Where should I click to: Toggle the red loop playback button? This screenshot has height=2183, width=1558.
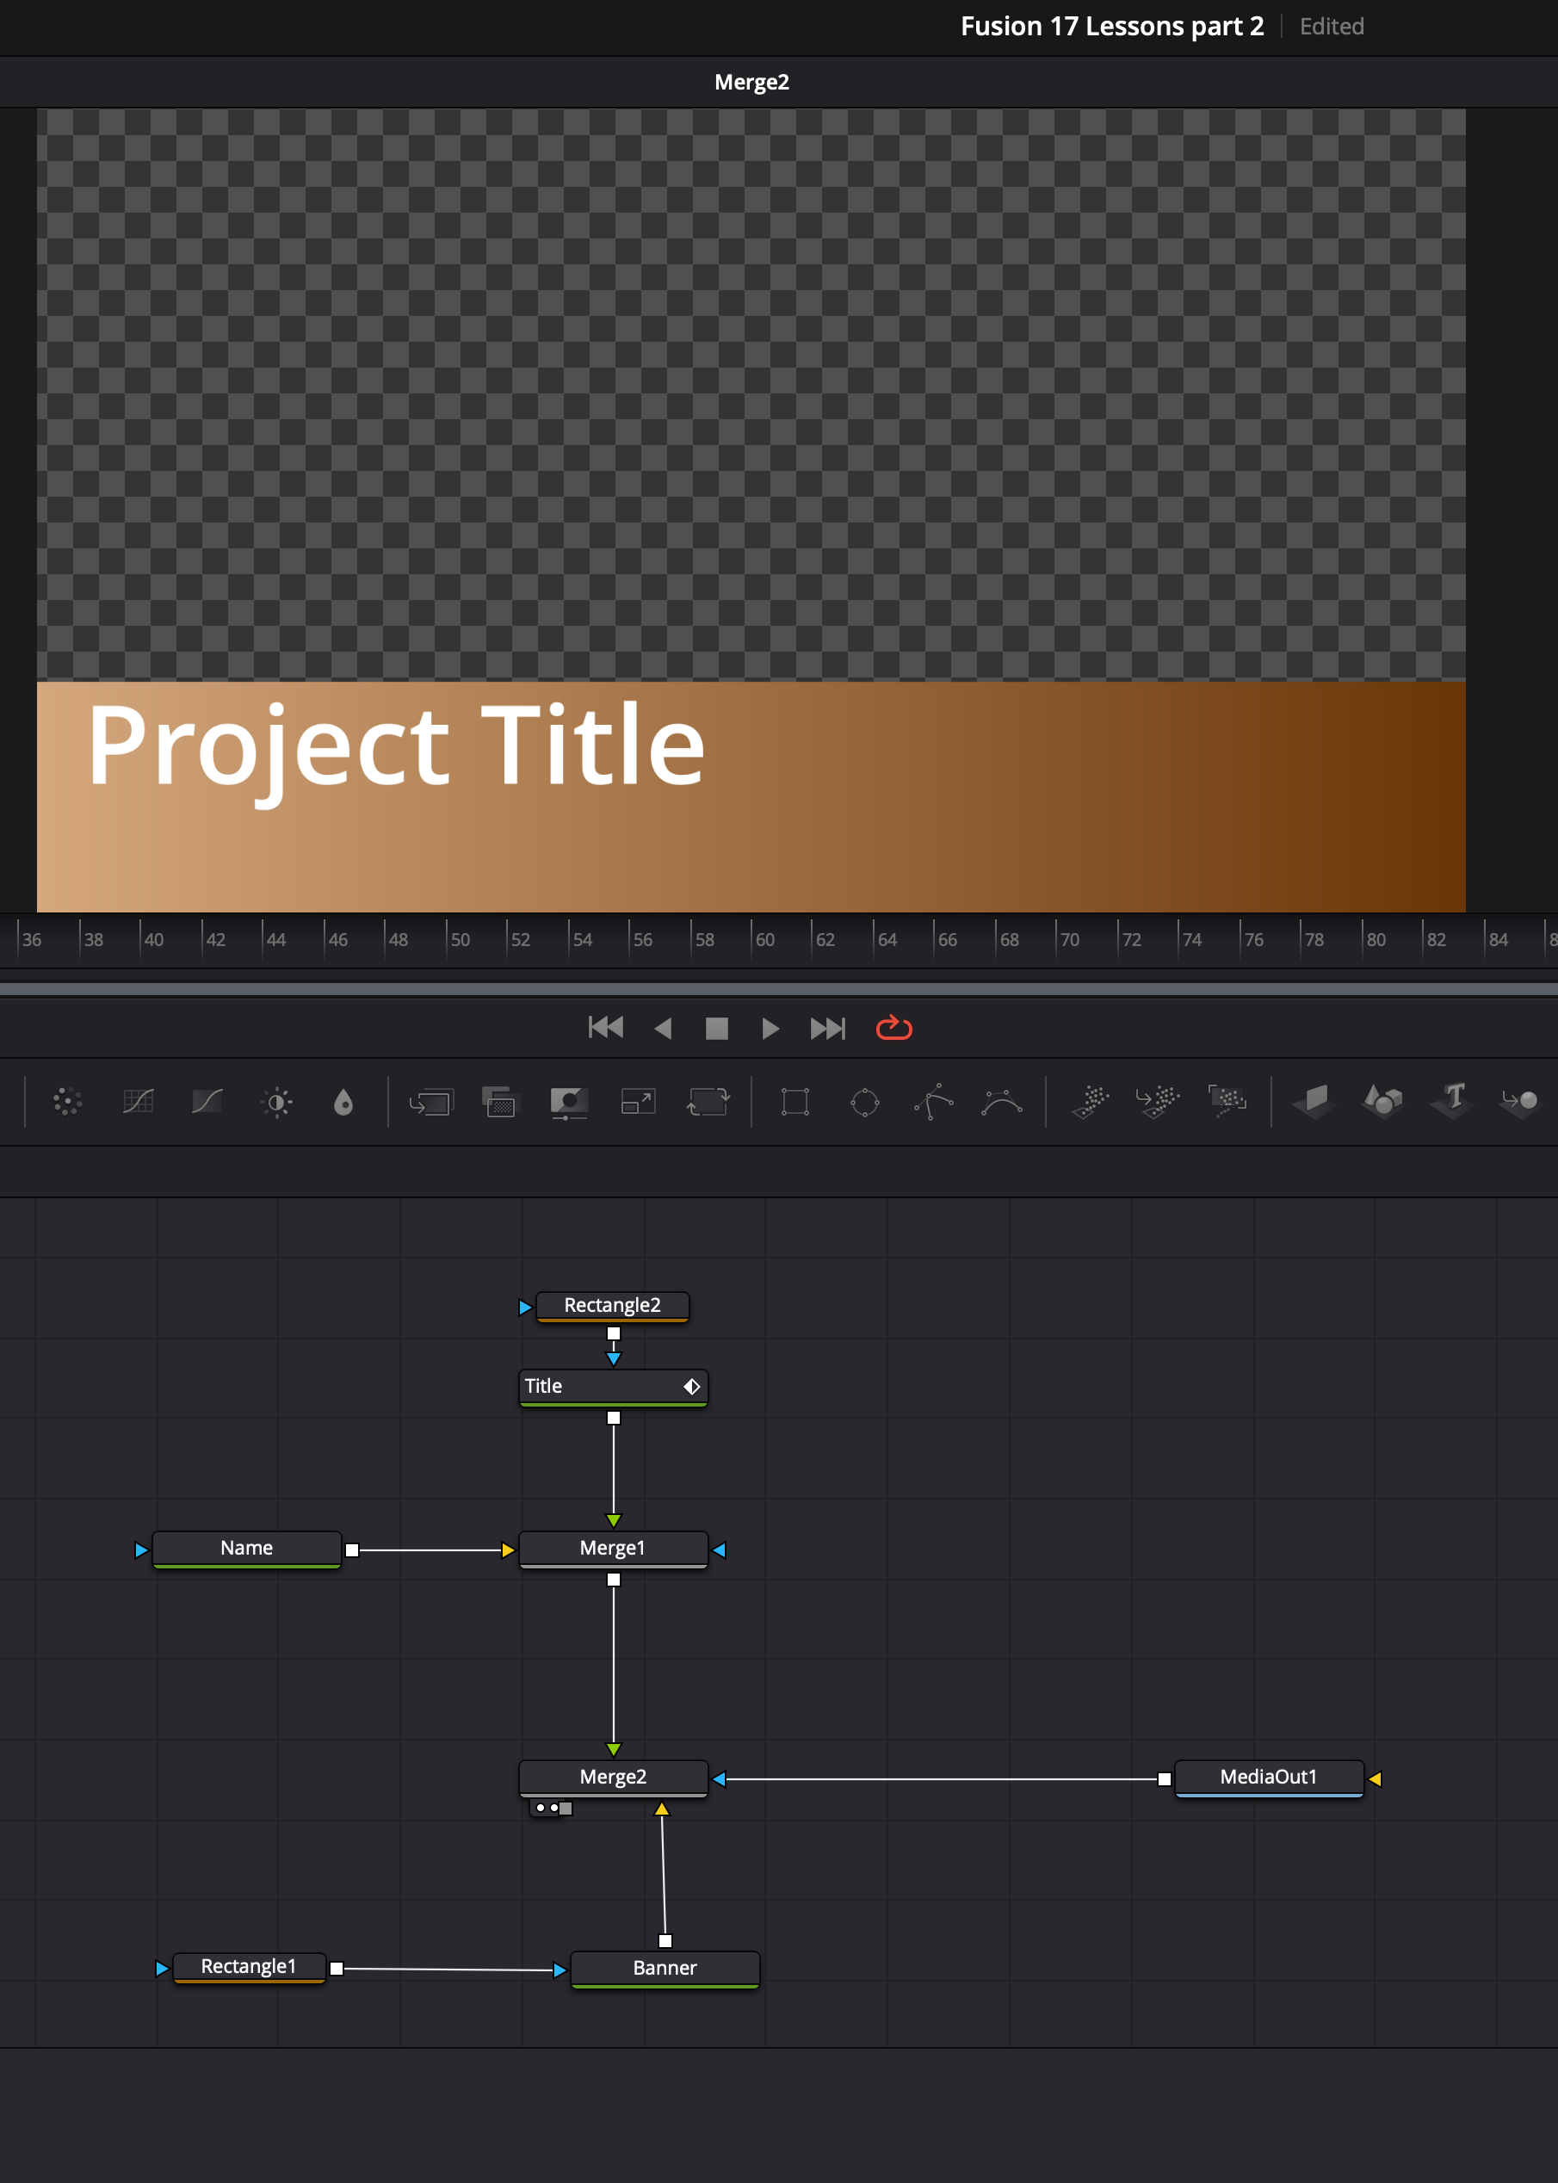click(x=894, y=1028)
